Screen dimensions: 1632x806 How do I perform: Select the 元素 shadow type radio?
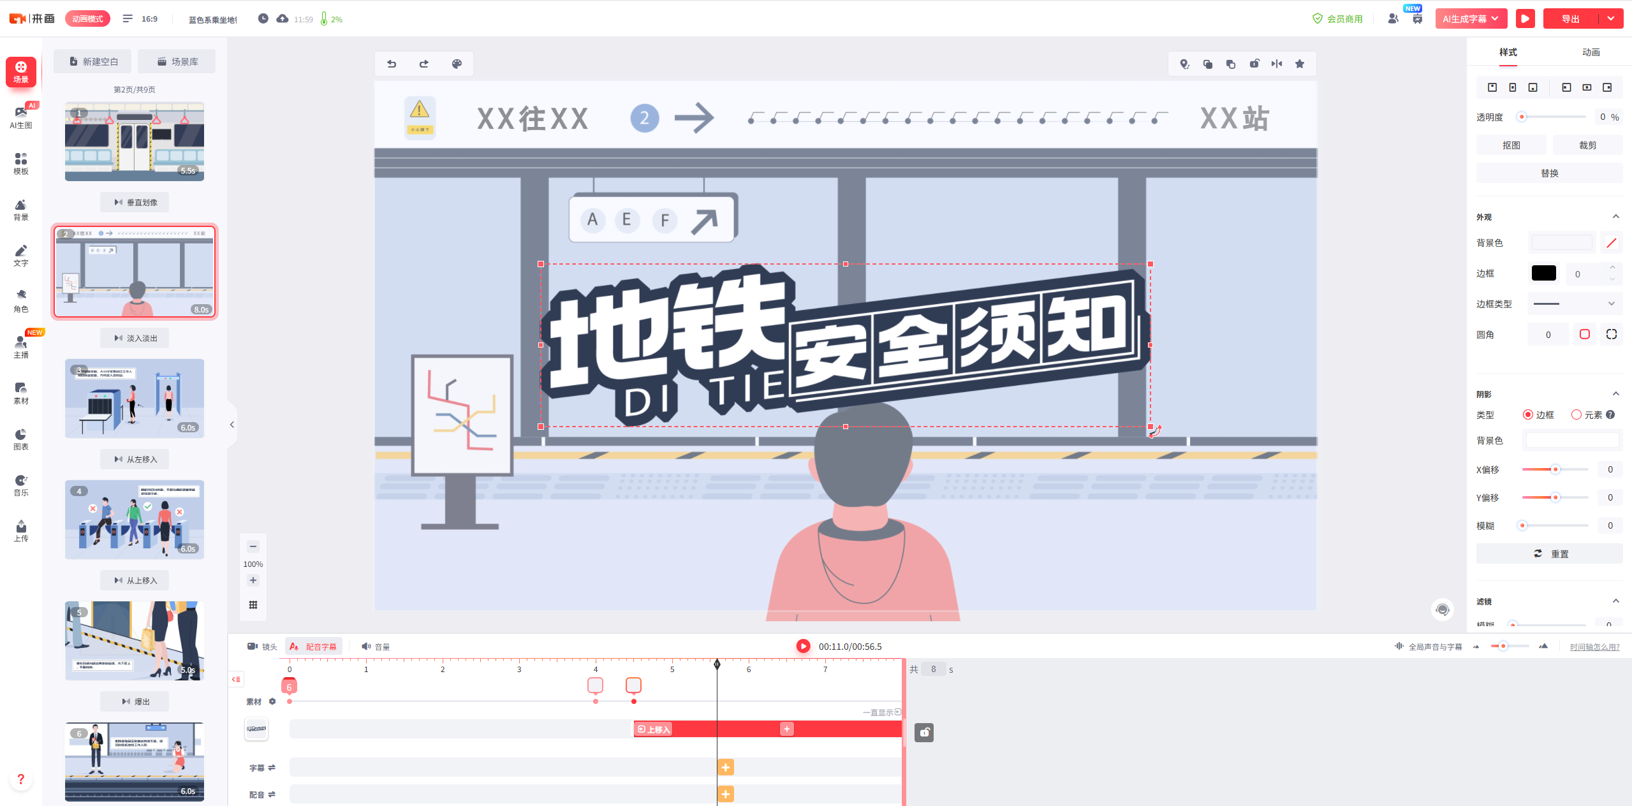coord(1576,414)
